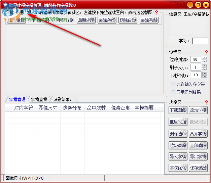Click the 图像尺寸(W×H):0×0 status text
Screen dimensions: 211x183
pos(25,178)
